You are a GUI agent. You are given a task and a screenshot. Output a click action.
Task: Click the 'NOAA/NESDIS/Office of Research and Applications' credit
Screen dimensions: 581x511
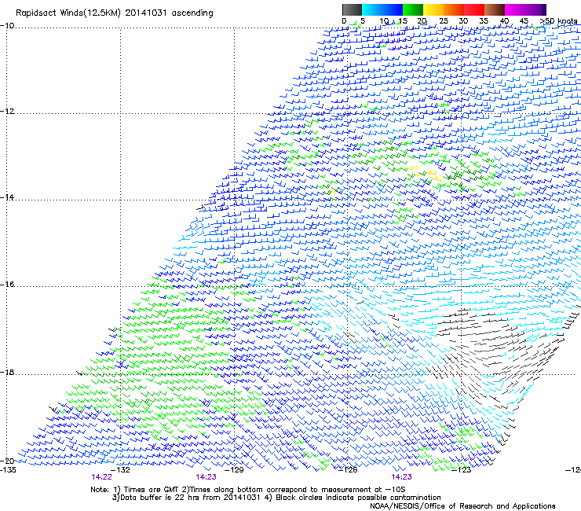click(x=462, y=506)
